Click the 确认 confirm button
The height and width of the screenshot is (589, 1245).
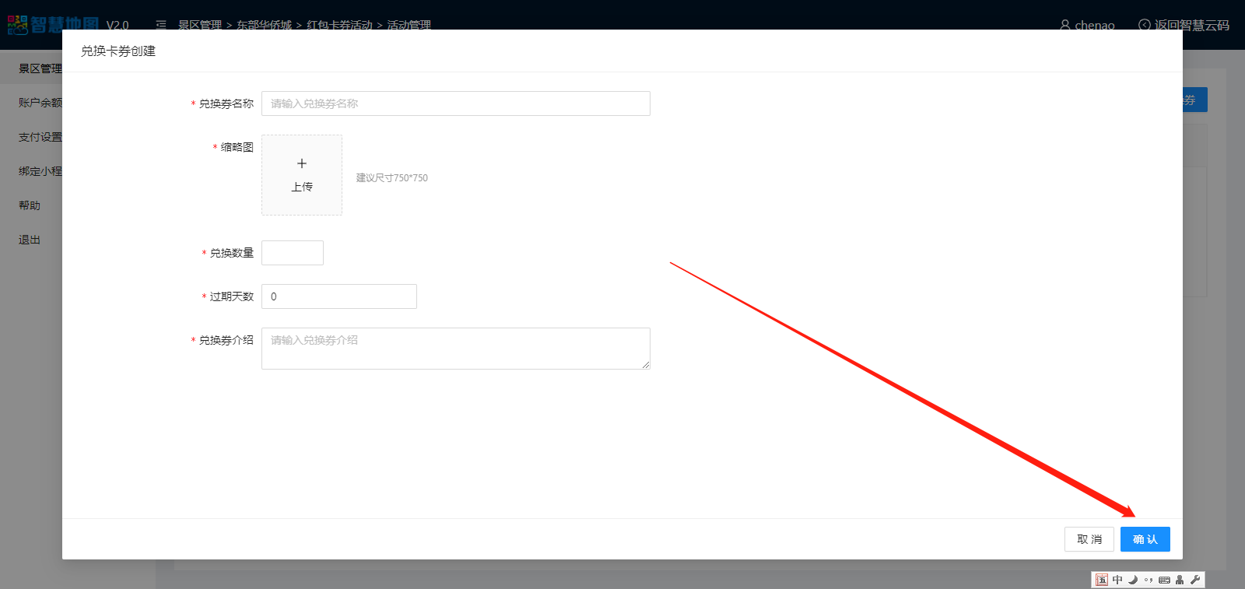pyautogui.click(x=1145, y=539)
